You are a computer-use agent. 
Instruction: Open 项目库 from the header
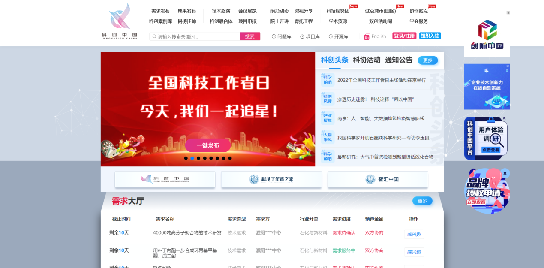310,36
